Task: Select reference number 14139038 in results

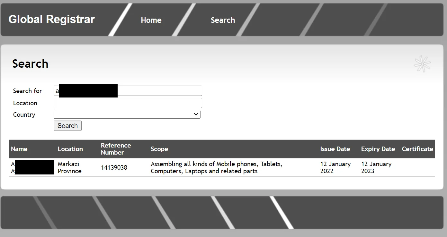Action: [x=114, y=167]
